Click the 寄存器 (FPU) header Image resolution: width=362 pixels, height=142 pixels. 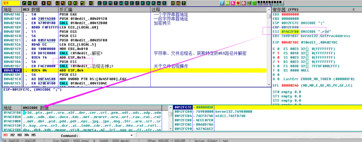pos(285,9)
